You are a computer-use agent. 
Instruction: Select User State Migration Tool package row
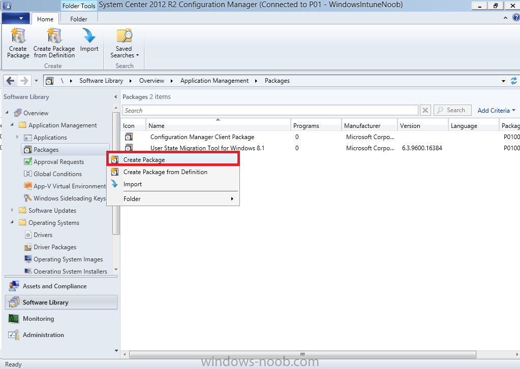pyautogui.click(x=320, y=148)
